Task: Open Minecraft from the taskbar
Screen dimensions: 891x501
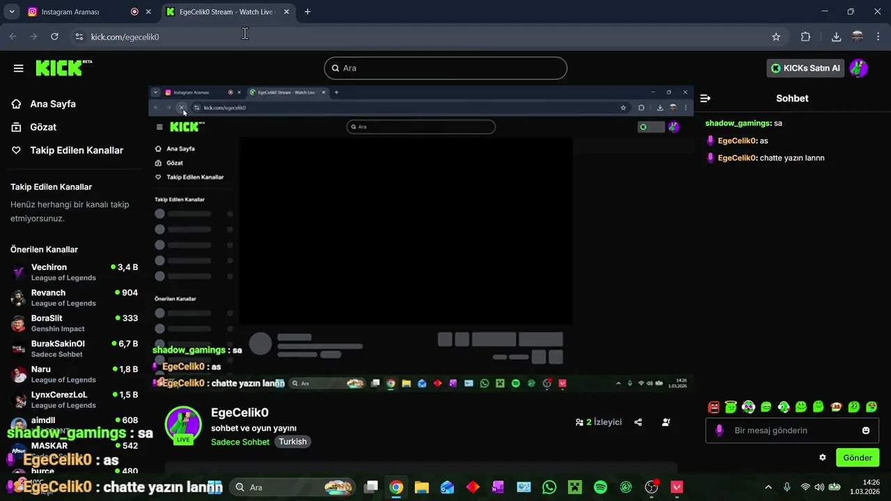Action: click(x=575, y=487)
